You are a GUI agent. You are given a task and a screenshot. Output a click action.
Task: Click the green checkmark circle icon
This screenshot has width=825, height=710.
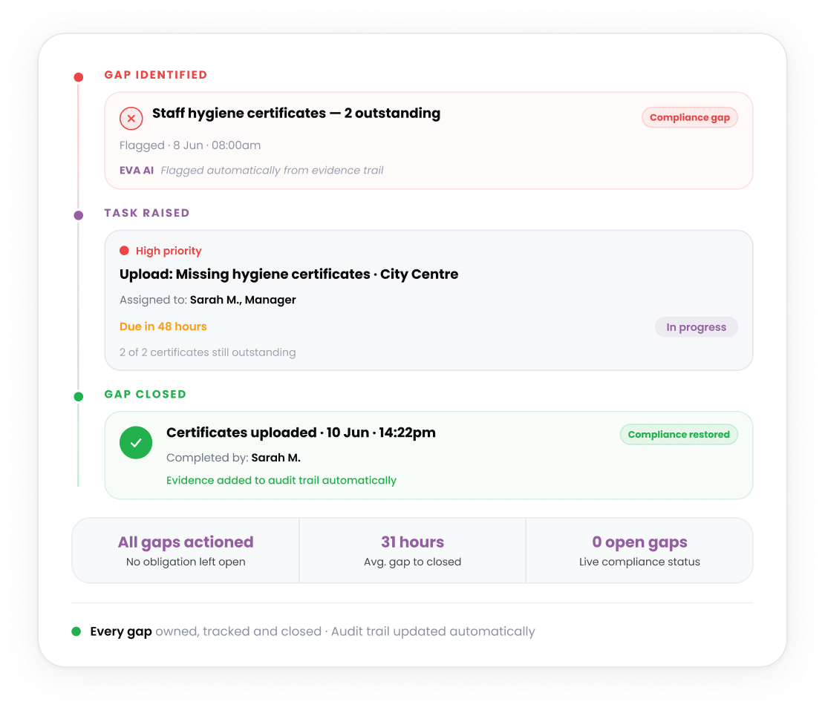click(x=136, y=442)
